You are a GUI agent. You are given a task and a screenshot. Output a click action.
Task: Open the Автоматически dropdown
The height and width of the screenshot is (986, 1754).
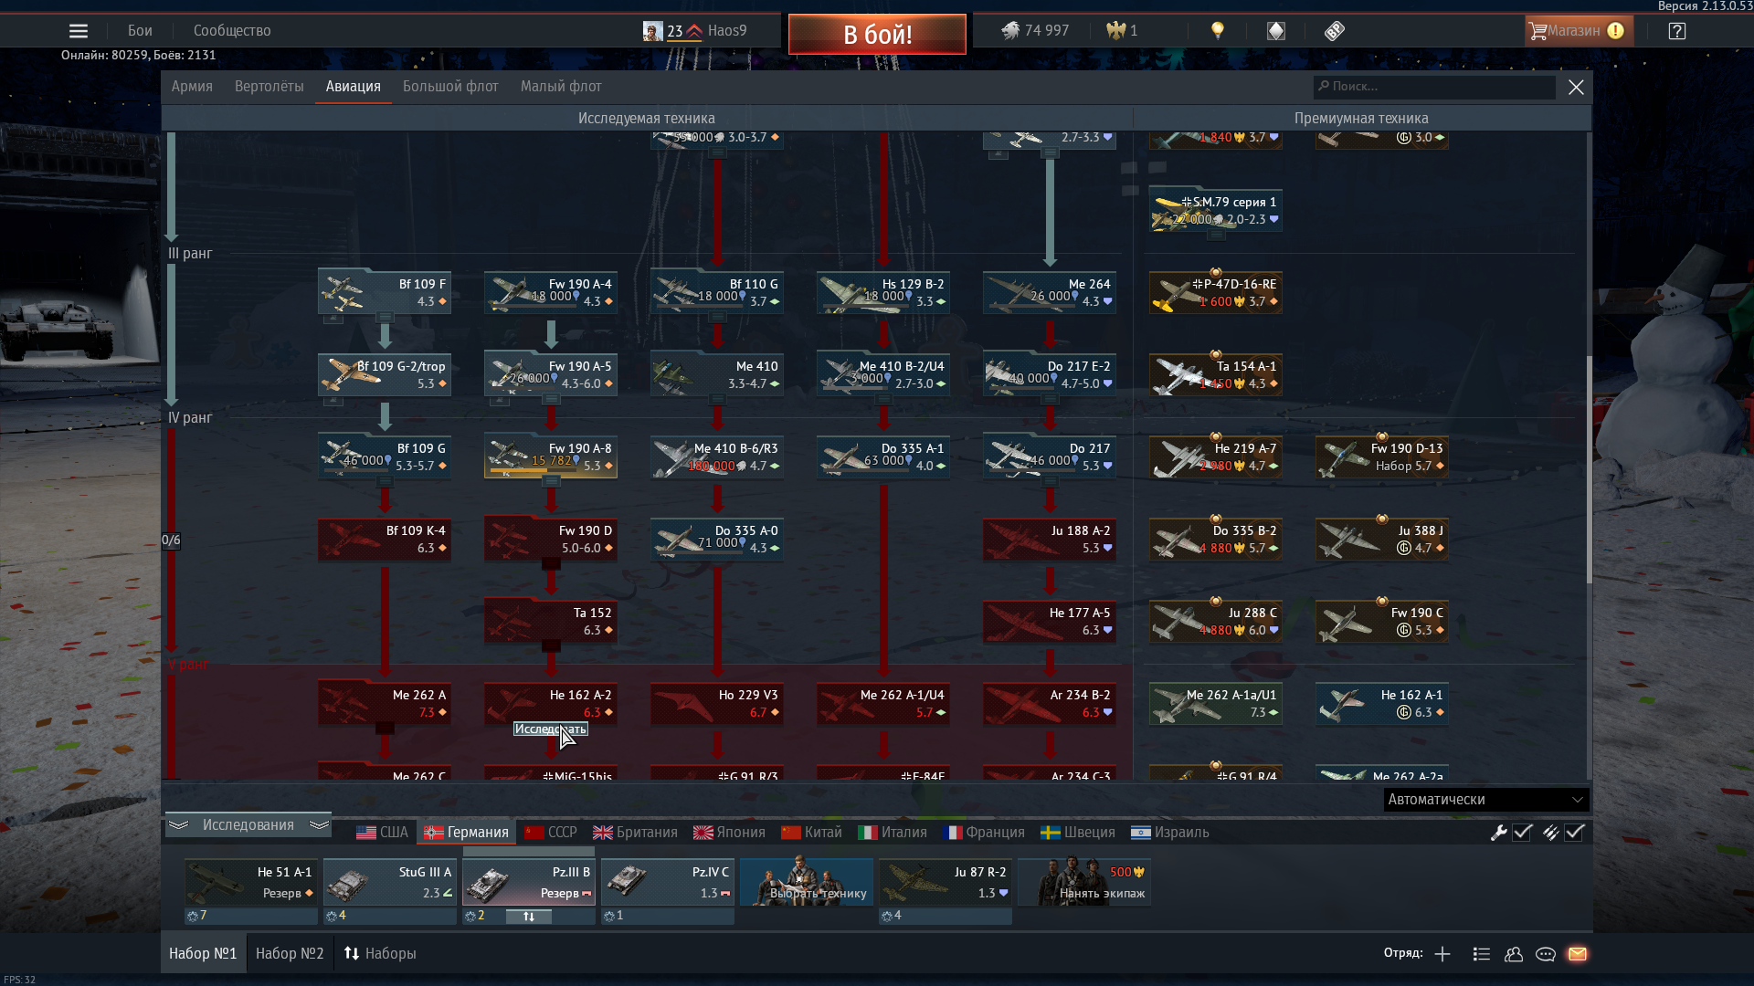tap(1485, 800)
